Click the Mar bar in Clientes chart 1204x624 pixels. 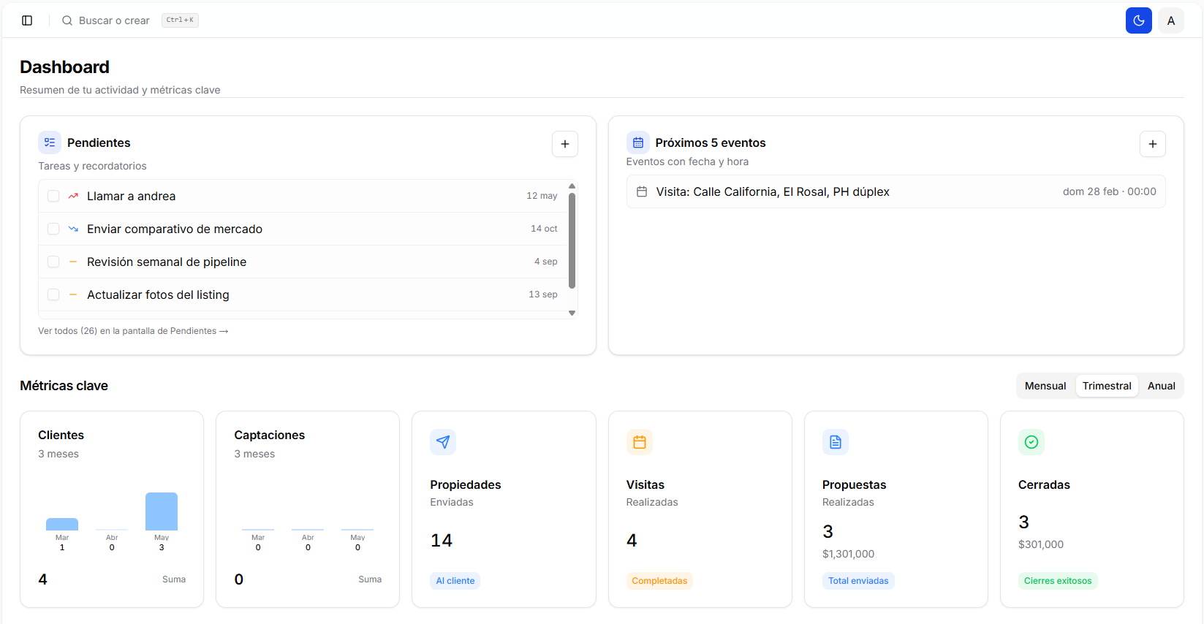pos(62,524)
